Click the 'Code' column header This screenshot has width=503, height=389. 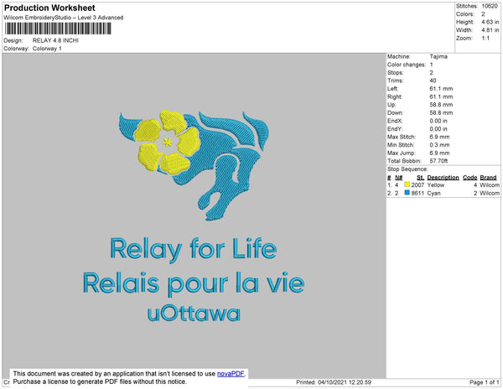[x=470, y=178]
